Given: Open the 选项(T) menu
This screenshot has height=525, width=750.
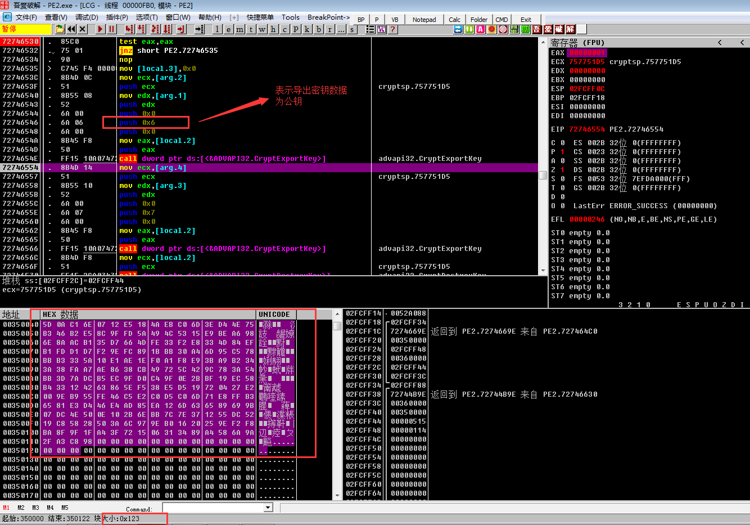Looking at the screenshot, I should pyautogui.click(x=146, y=17).
